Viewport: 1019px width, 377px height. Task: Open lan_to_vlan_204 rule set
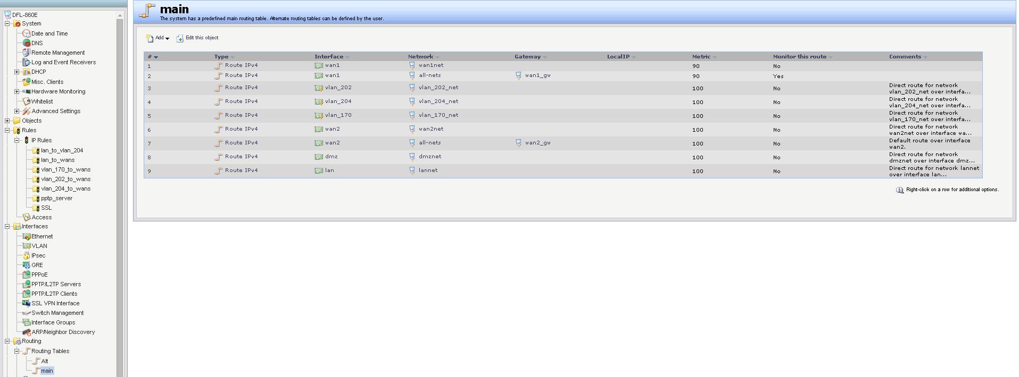coord(62,150)
